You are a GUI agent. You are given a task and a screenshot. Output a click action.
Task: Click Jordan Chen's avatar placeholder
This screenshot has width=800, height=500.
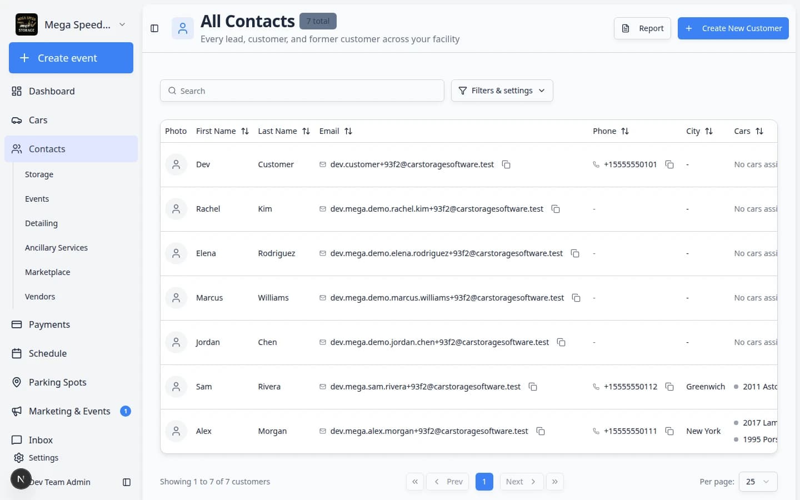pos(176,342)
